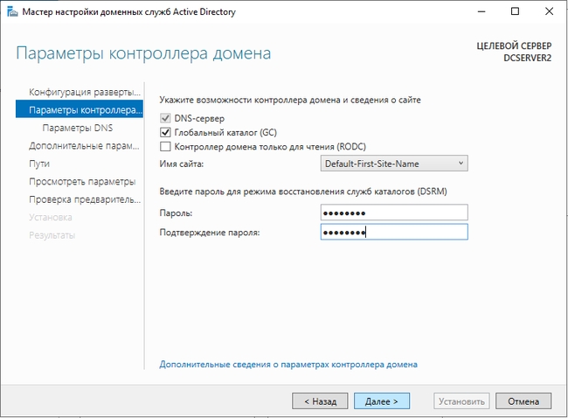Maximize the wizard window
This screenshot has height=418, width=568.
pyautogui.click(x=516, y=13)
